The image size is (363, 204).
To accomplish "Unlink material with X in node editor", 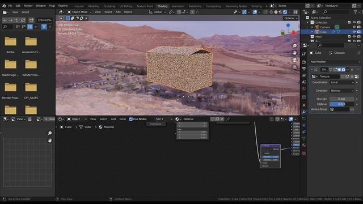I will pos(222,119).
